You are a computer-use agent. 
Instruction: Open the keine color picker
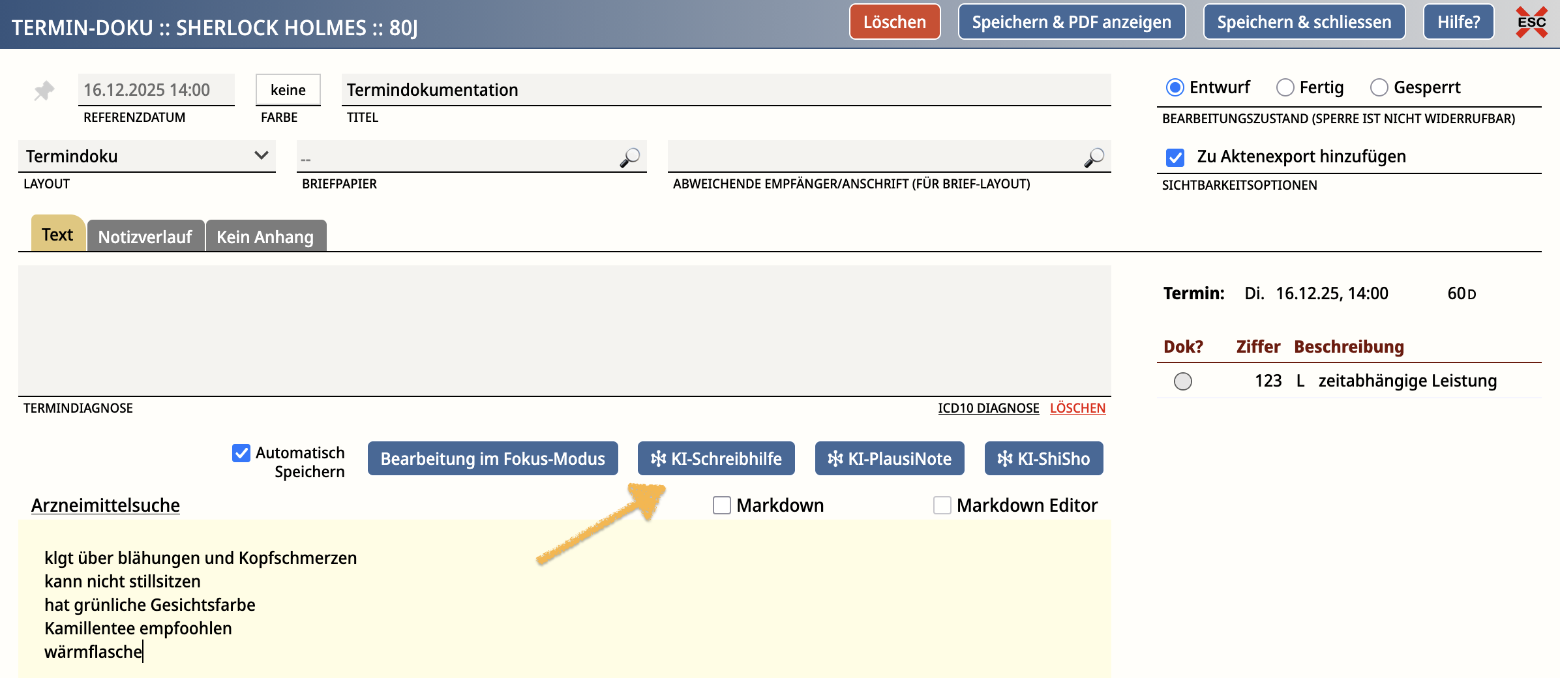288,90
